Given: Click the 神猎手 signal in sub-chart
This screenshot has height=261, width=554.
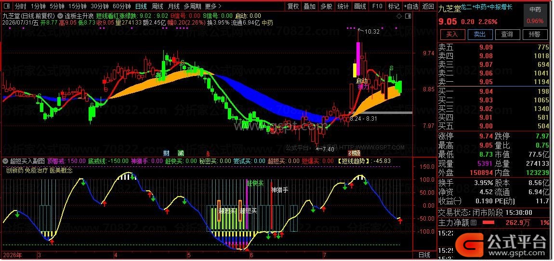Looking at the screenshot, I should 280,190.
